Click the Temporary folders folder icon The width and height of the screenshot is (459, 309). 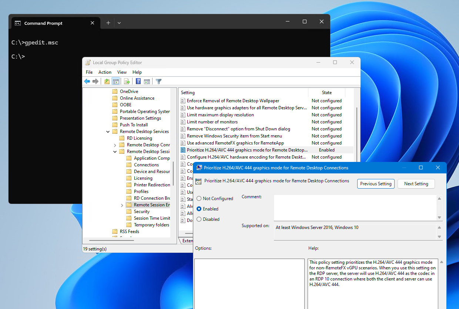[x=129, y=225]
